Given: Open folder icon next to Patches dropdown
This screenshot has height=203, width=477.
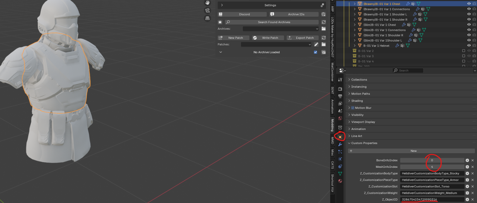Looking at the screenshot, I should point(323,45).
